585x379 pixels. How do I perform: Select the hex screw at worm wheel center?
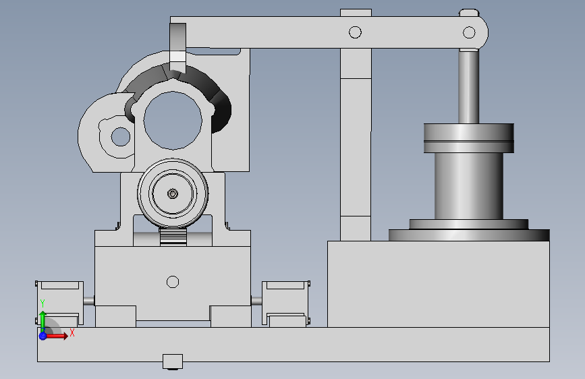coord(172,194)
